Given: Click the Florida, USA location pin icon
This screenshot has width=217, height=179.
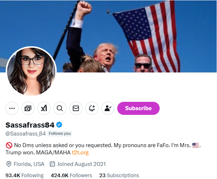Looking at the screenshot, I should coord(9,164).
